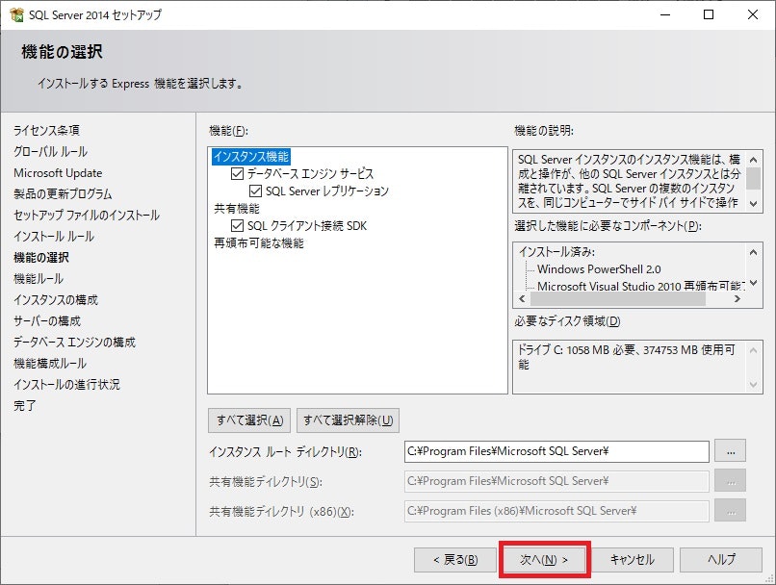Click up arrow in required components list scrollbar
The image size is (776, 585).
pos(753,252)
